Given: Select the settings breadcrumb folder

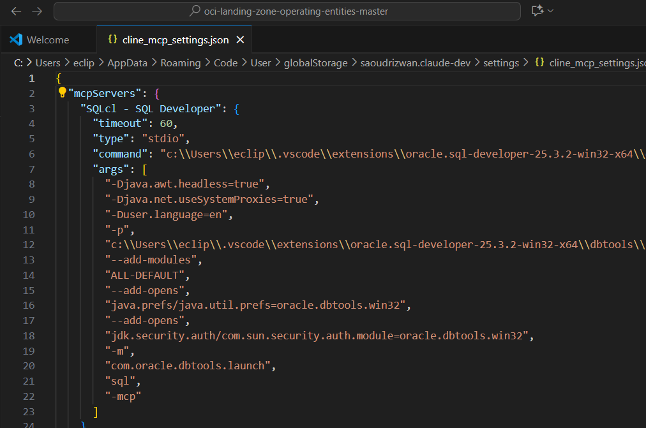Looking at the screenshot, I should [x=500, y=63].
